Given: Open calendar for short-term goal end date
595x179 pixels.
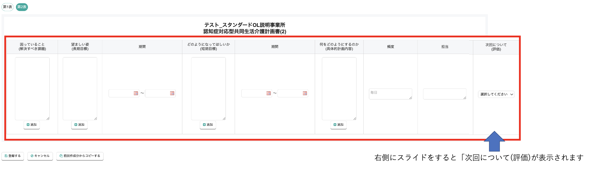Looking at the screenshot, I should (x=305, y=93).
